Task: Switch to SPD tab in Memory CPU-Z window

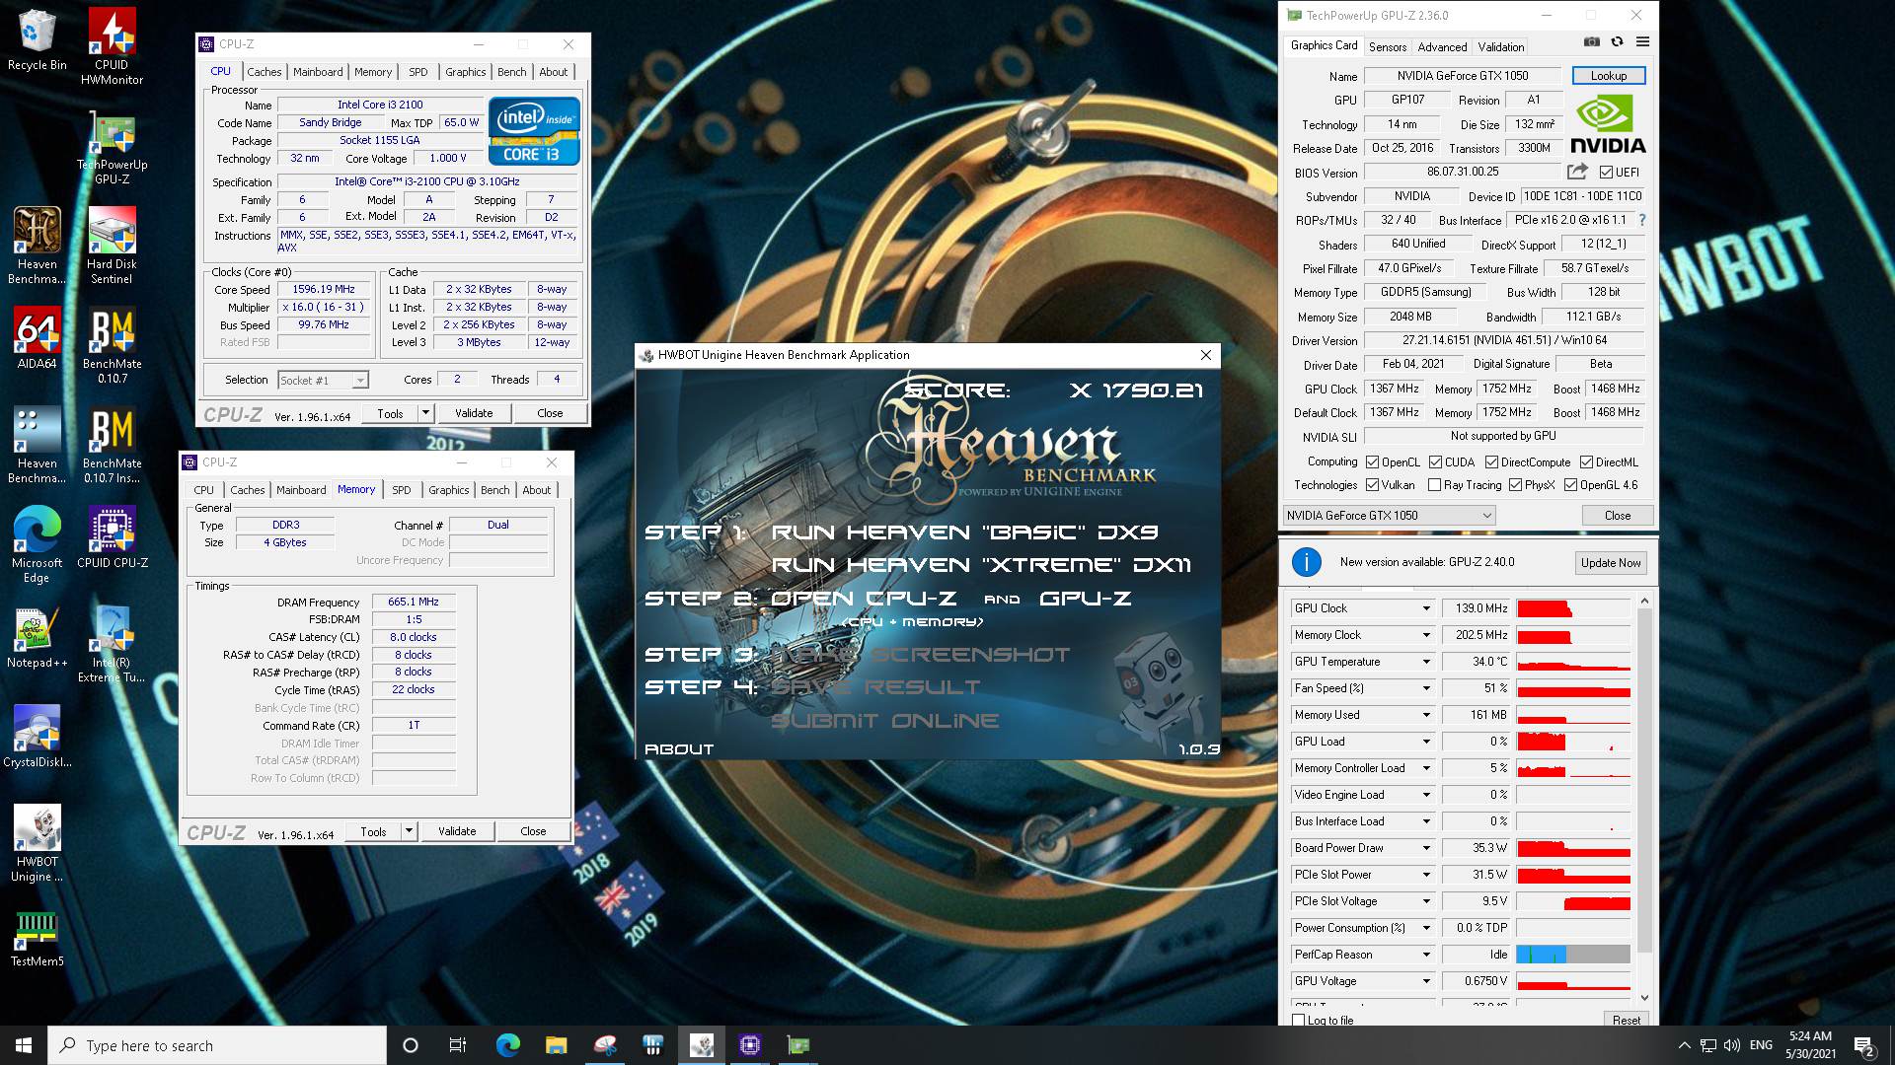Action: click(401, 490)
